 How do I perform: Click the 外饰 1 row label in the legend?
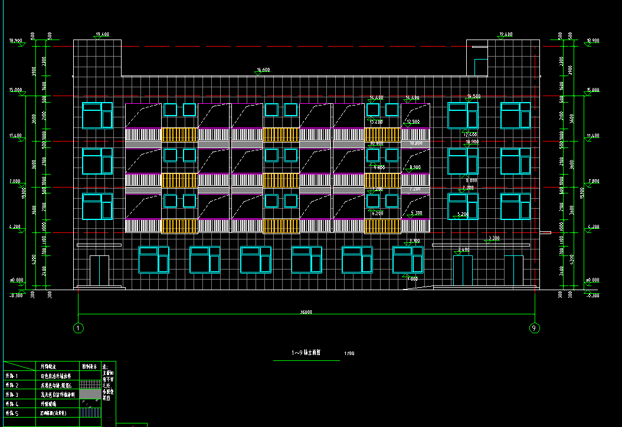[x=12, y=375]
